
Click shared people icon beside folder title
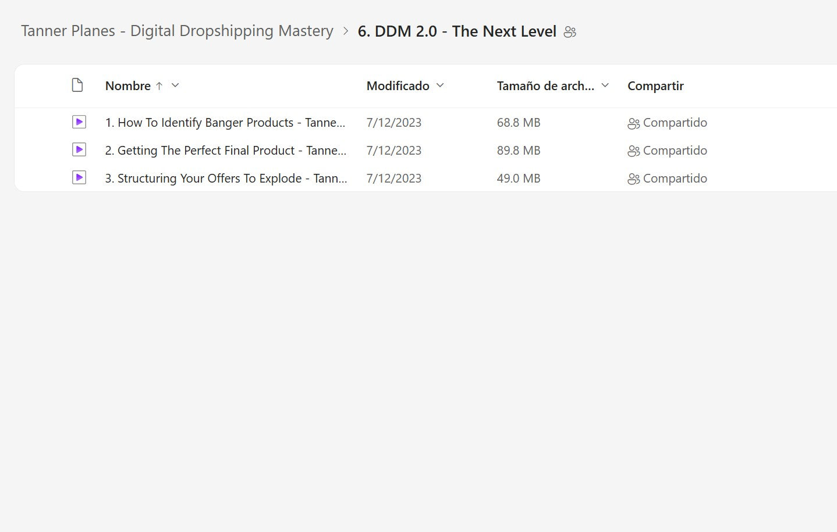(x=570, y=32)
